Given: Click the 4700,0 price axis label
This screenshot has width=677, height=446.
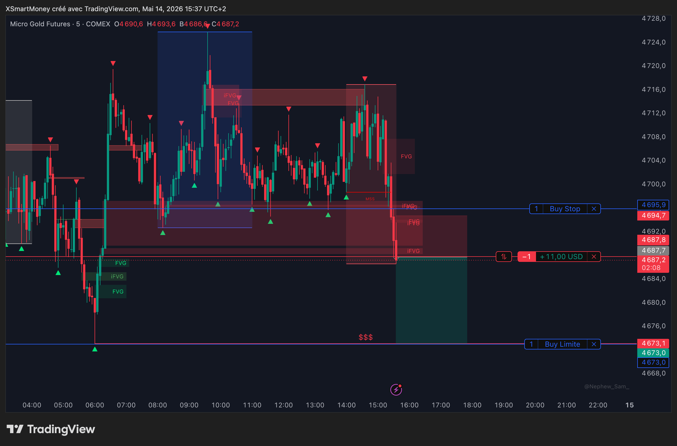Looking at the screenshot, I should [x=654, y=184].
